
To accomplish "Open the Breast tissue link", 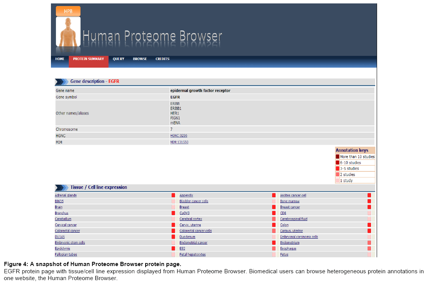I will pos(184,207).
